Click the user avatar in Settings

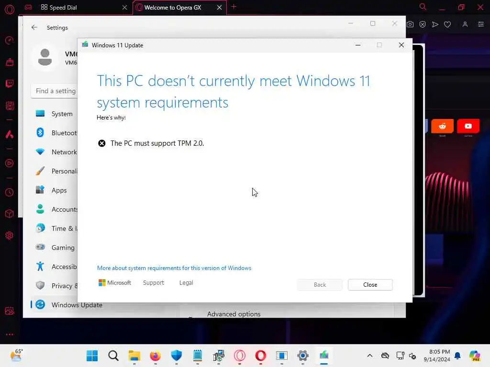coord(45,57)
